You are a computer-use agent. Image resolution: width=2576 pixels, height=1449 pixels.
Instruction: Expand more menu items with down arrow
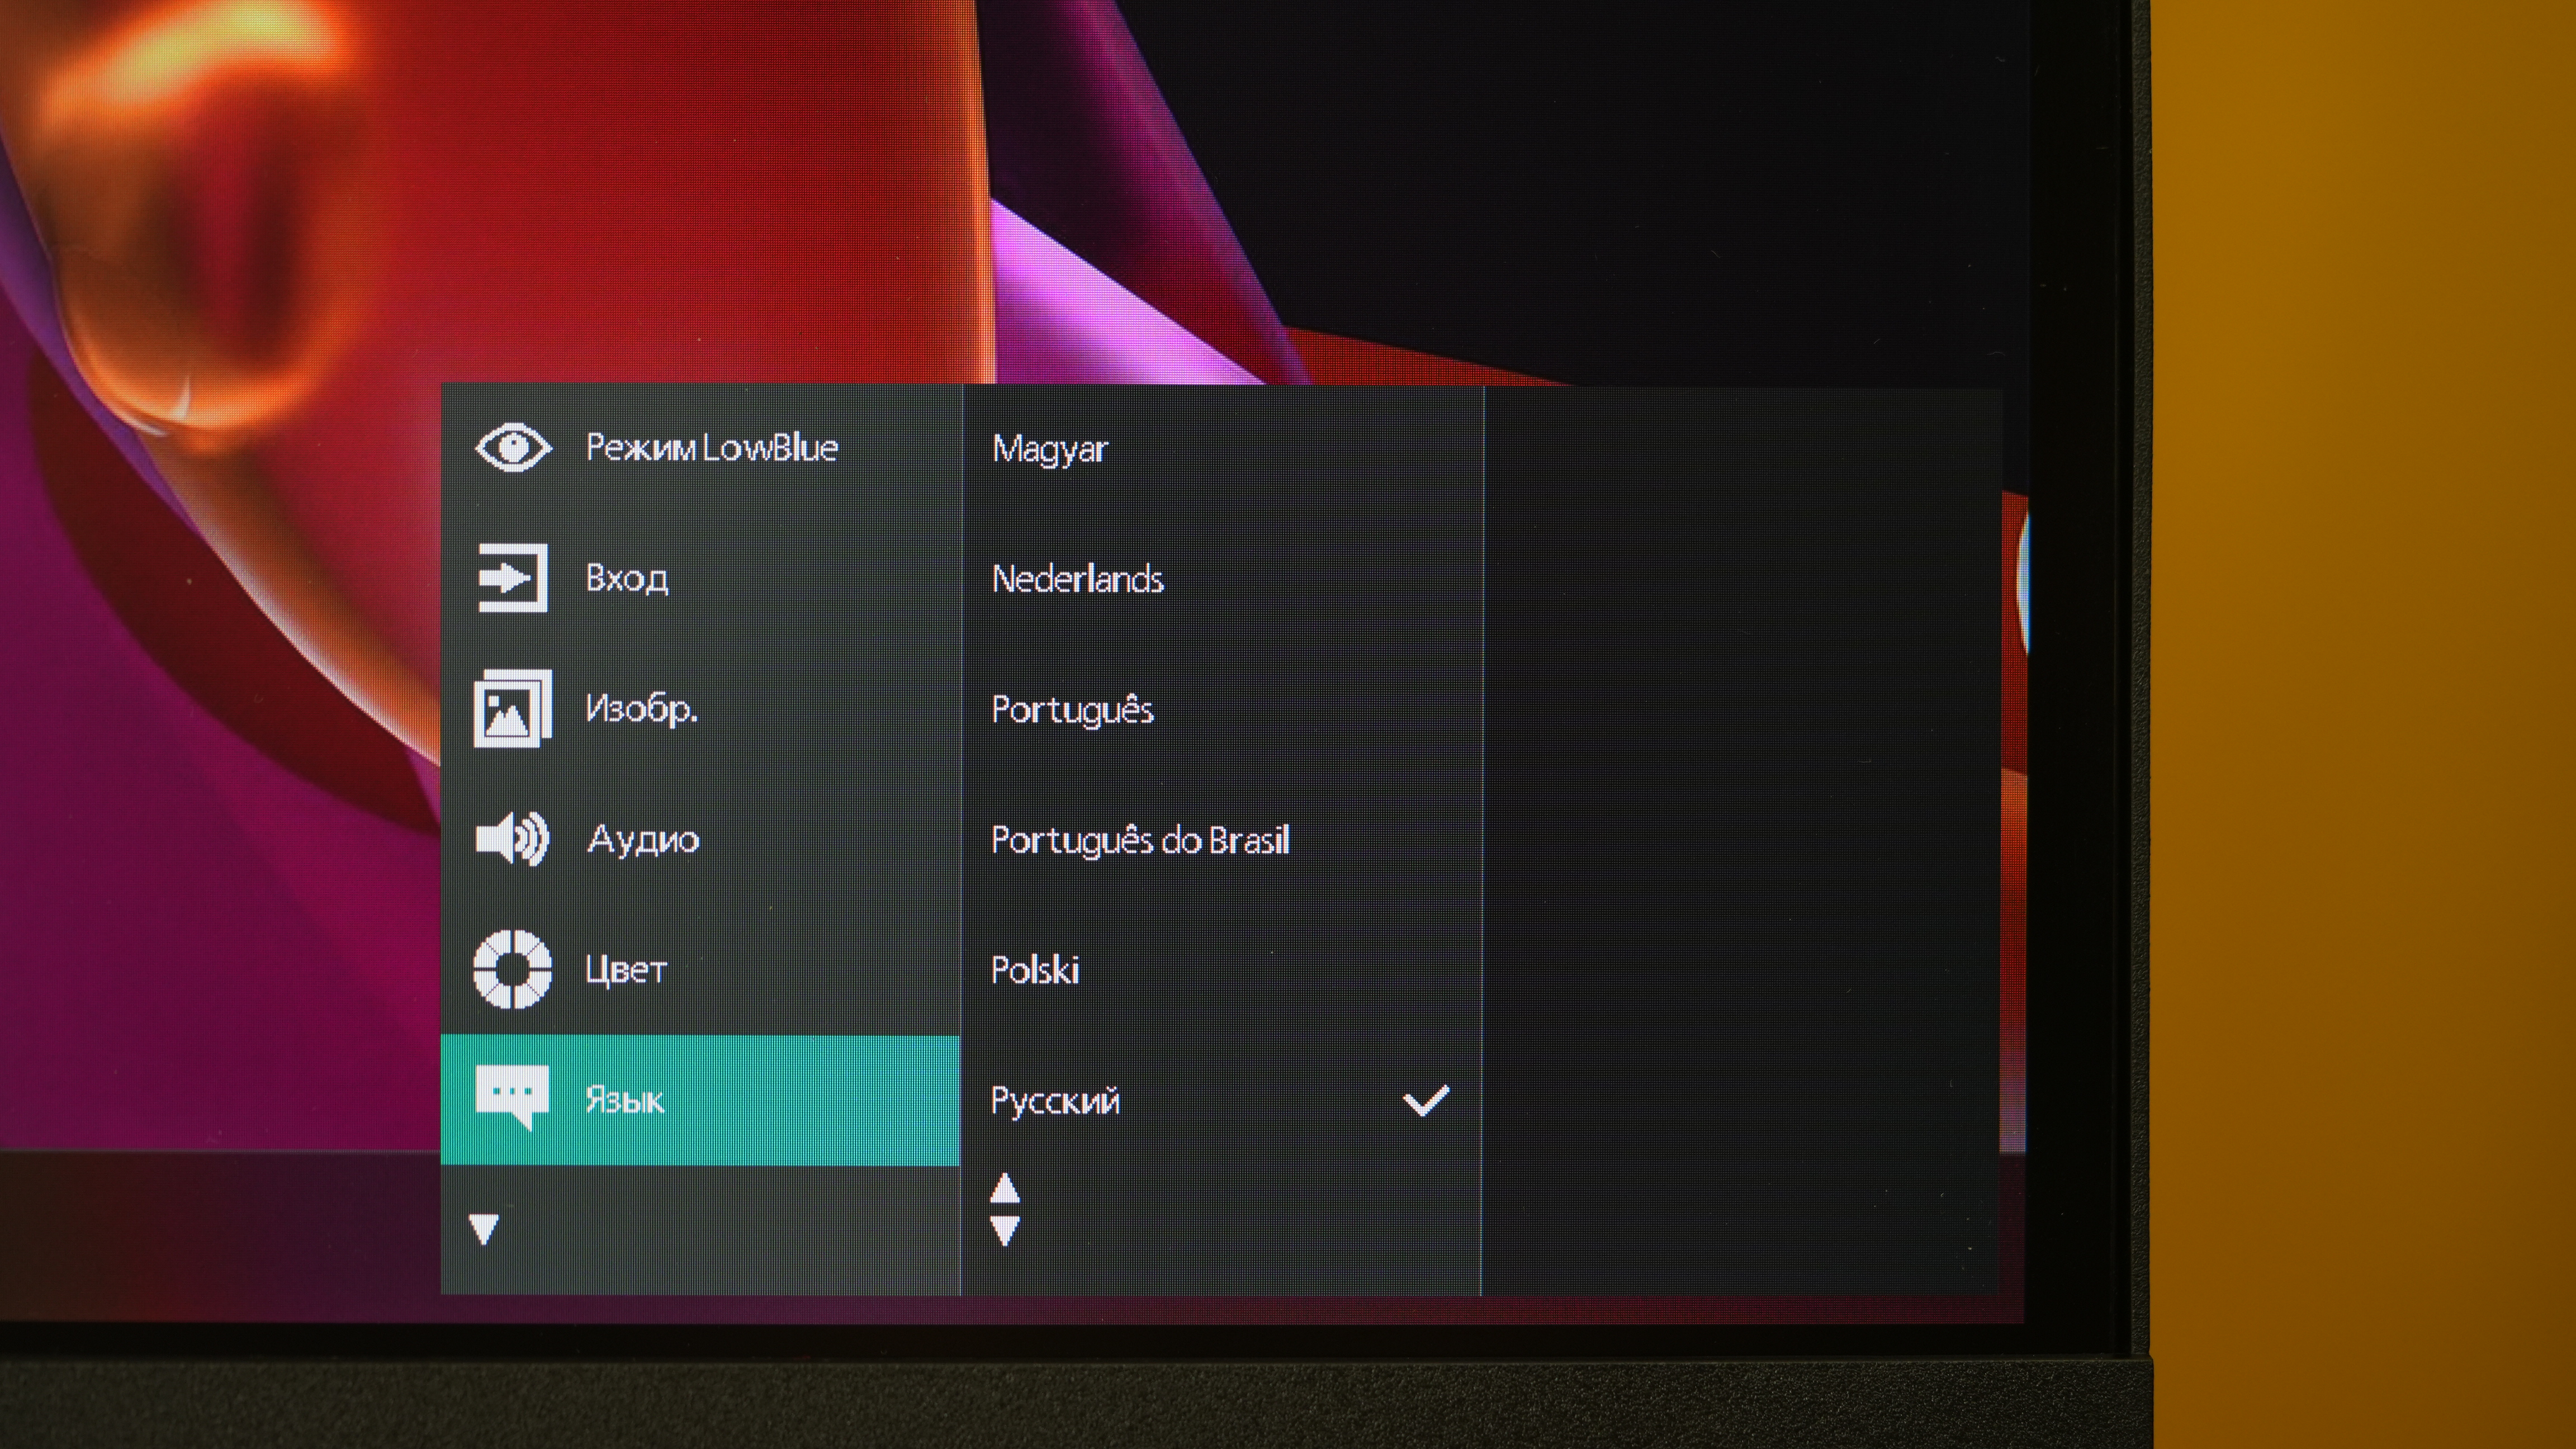(x=484, y=1228)
